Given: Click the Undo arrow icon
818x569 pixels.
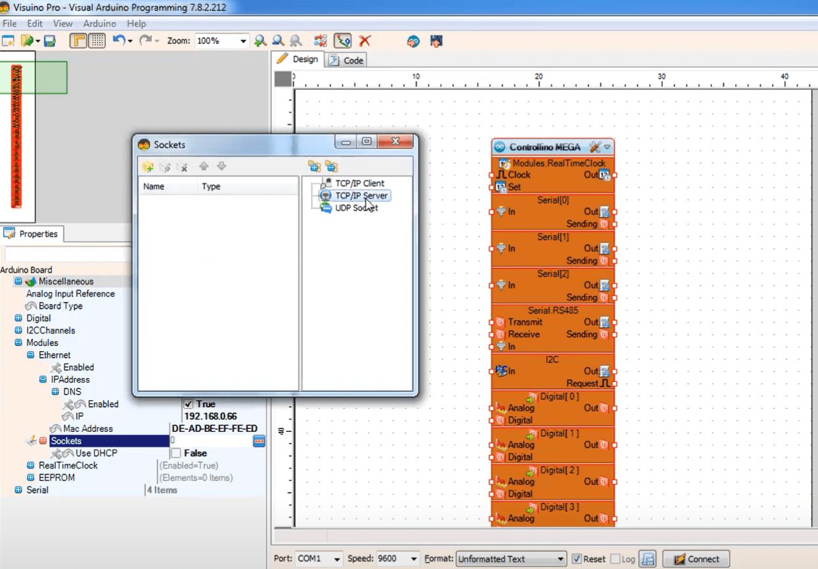Looking at the screenshot, I should pos(119,41).
